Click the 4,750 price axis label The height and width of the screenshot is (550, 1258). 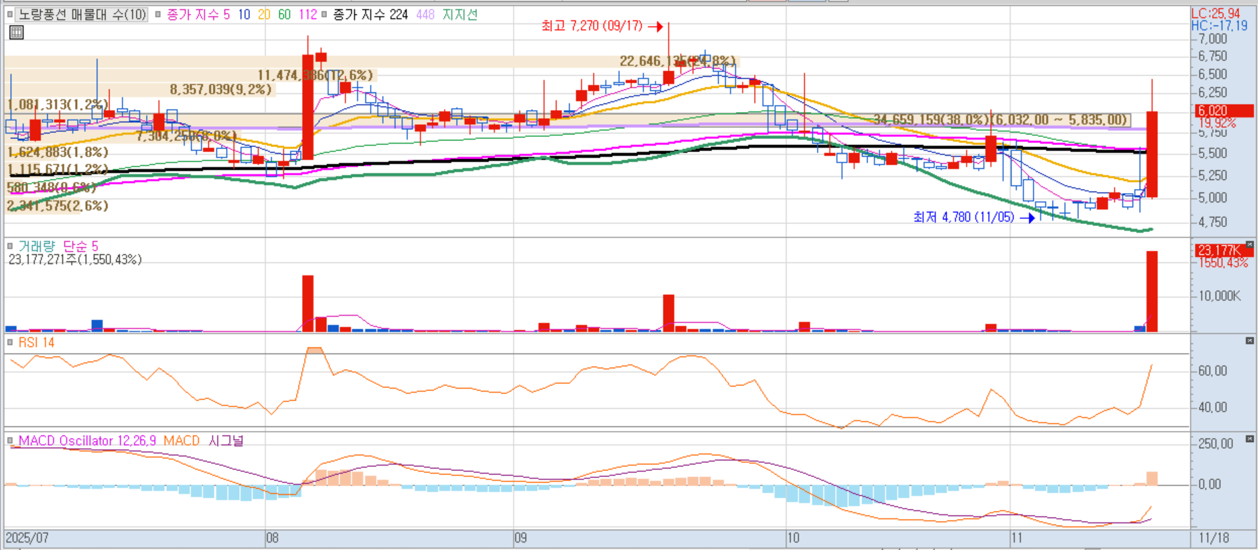click(x=1213, y=222)
